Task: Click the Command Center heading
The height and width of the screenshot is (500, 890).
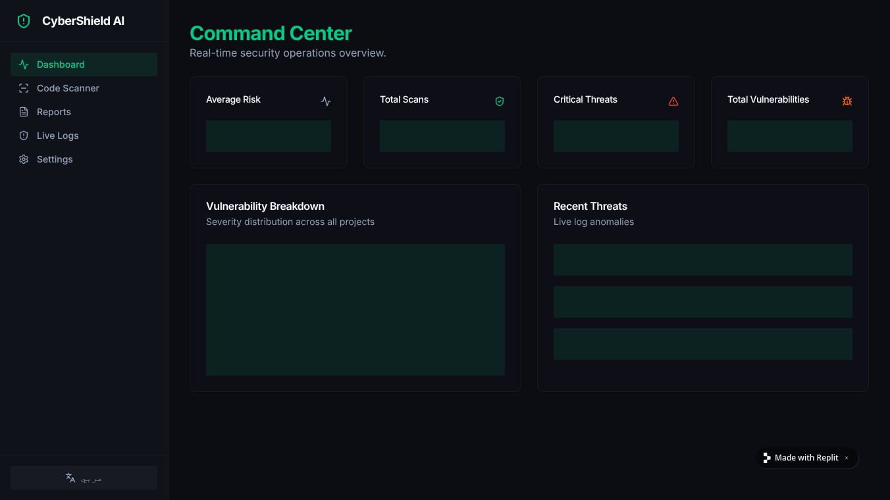Action: [x=271, y=33]
